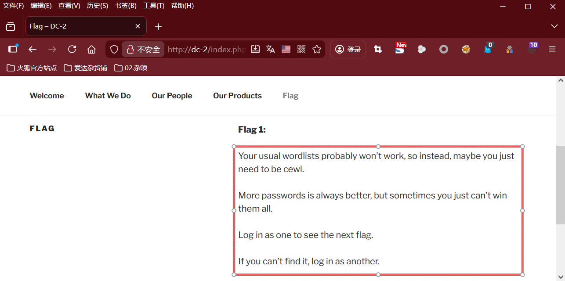Translate this page icon
This screenshot has height=281, width=565.
pos(271,49)
